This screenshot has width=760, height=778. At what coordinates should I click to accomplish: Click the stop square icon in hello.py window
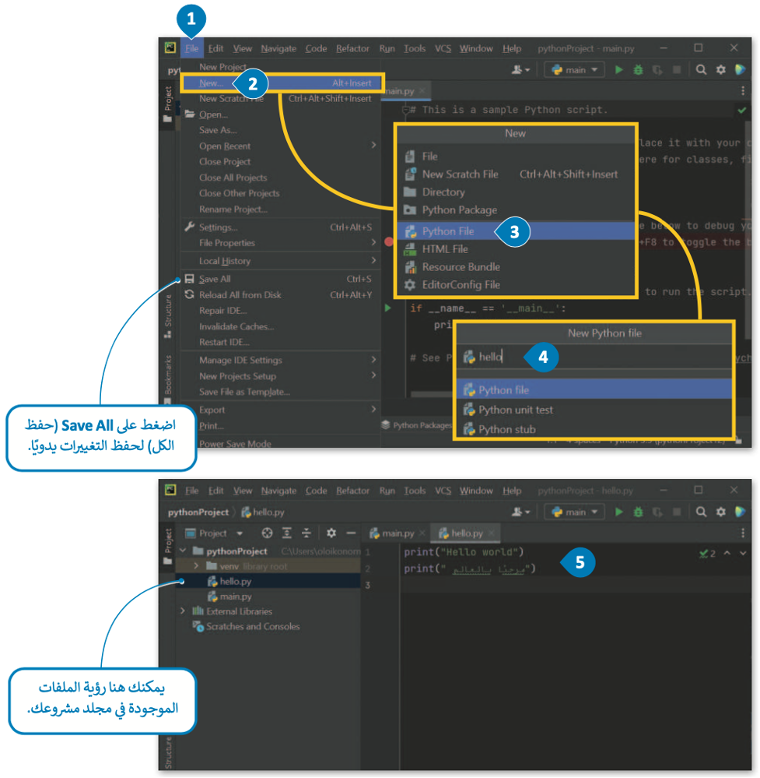click(x=677, y=512)
